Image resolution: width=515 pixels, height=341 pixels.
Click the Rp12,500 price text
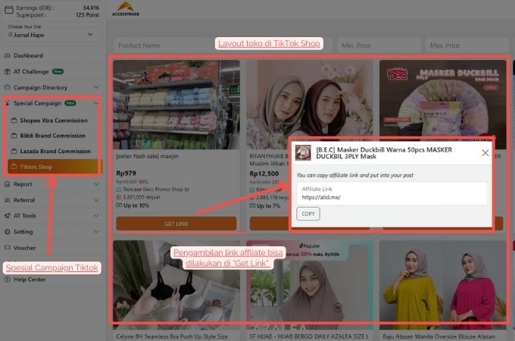point(264,173)
